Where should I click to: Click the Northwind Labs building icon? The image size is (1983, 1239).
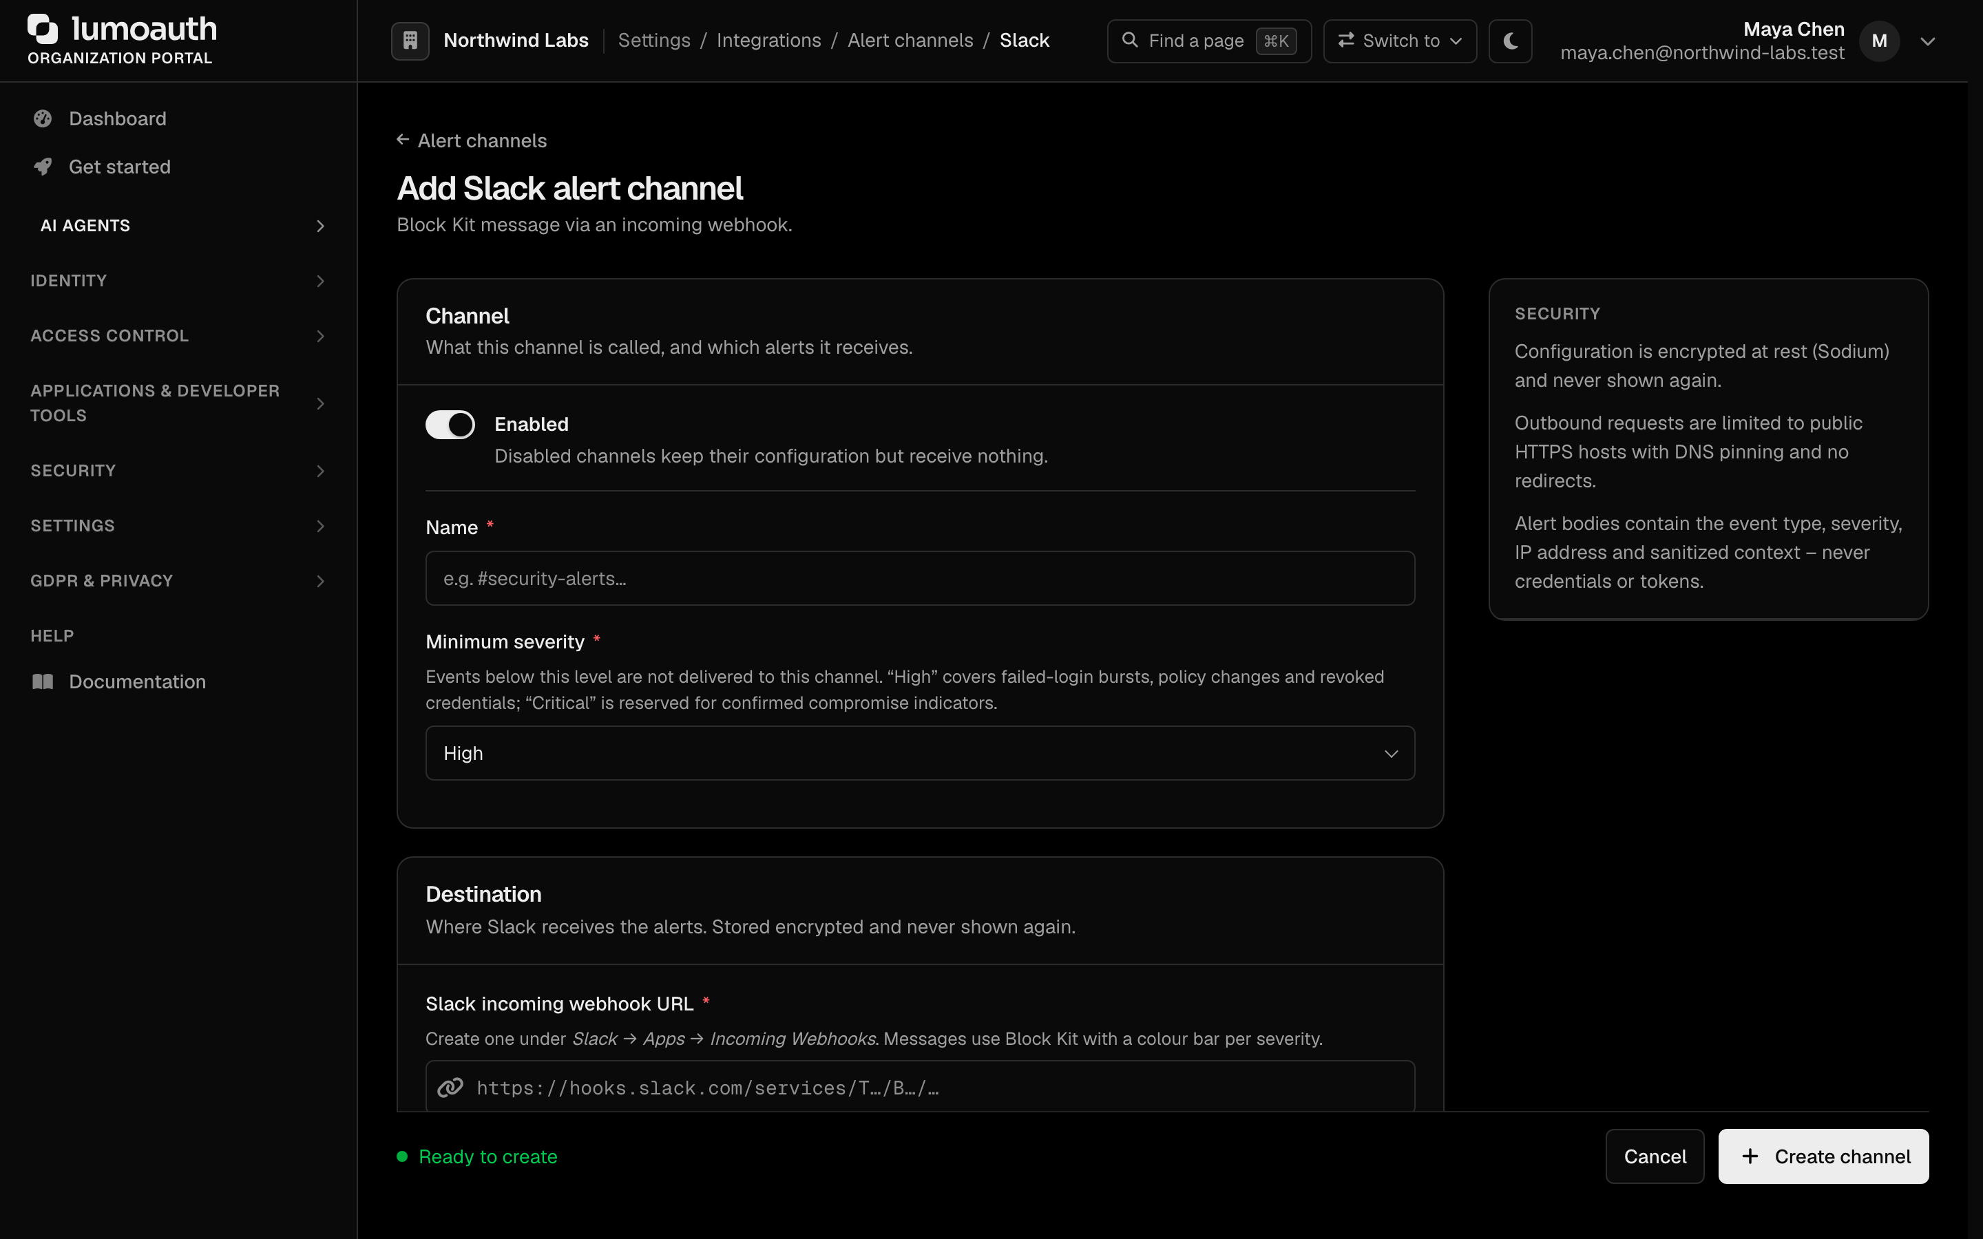[410, 41]
